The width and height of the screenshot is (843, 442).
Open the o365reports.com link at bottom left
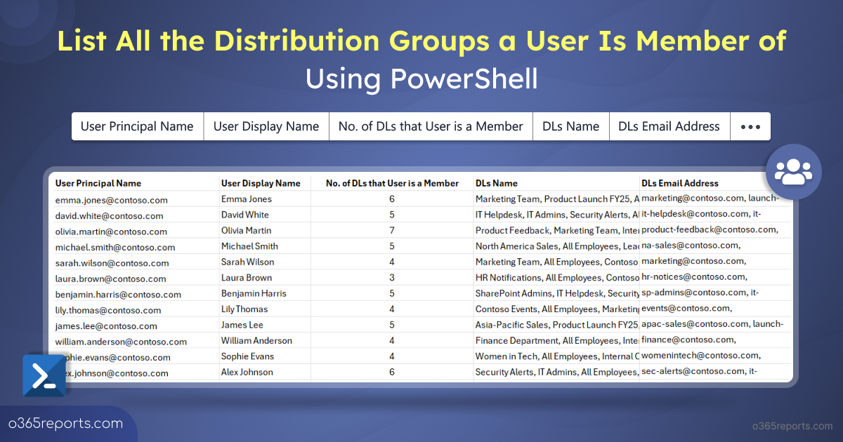pos(65,424)
